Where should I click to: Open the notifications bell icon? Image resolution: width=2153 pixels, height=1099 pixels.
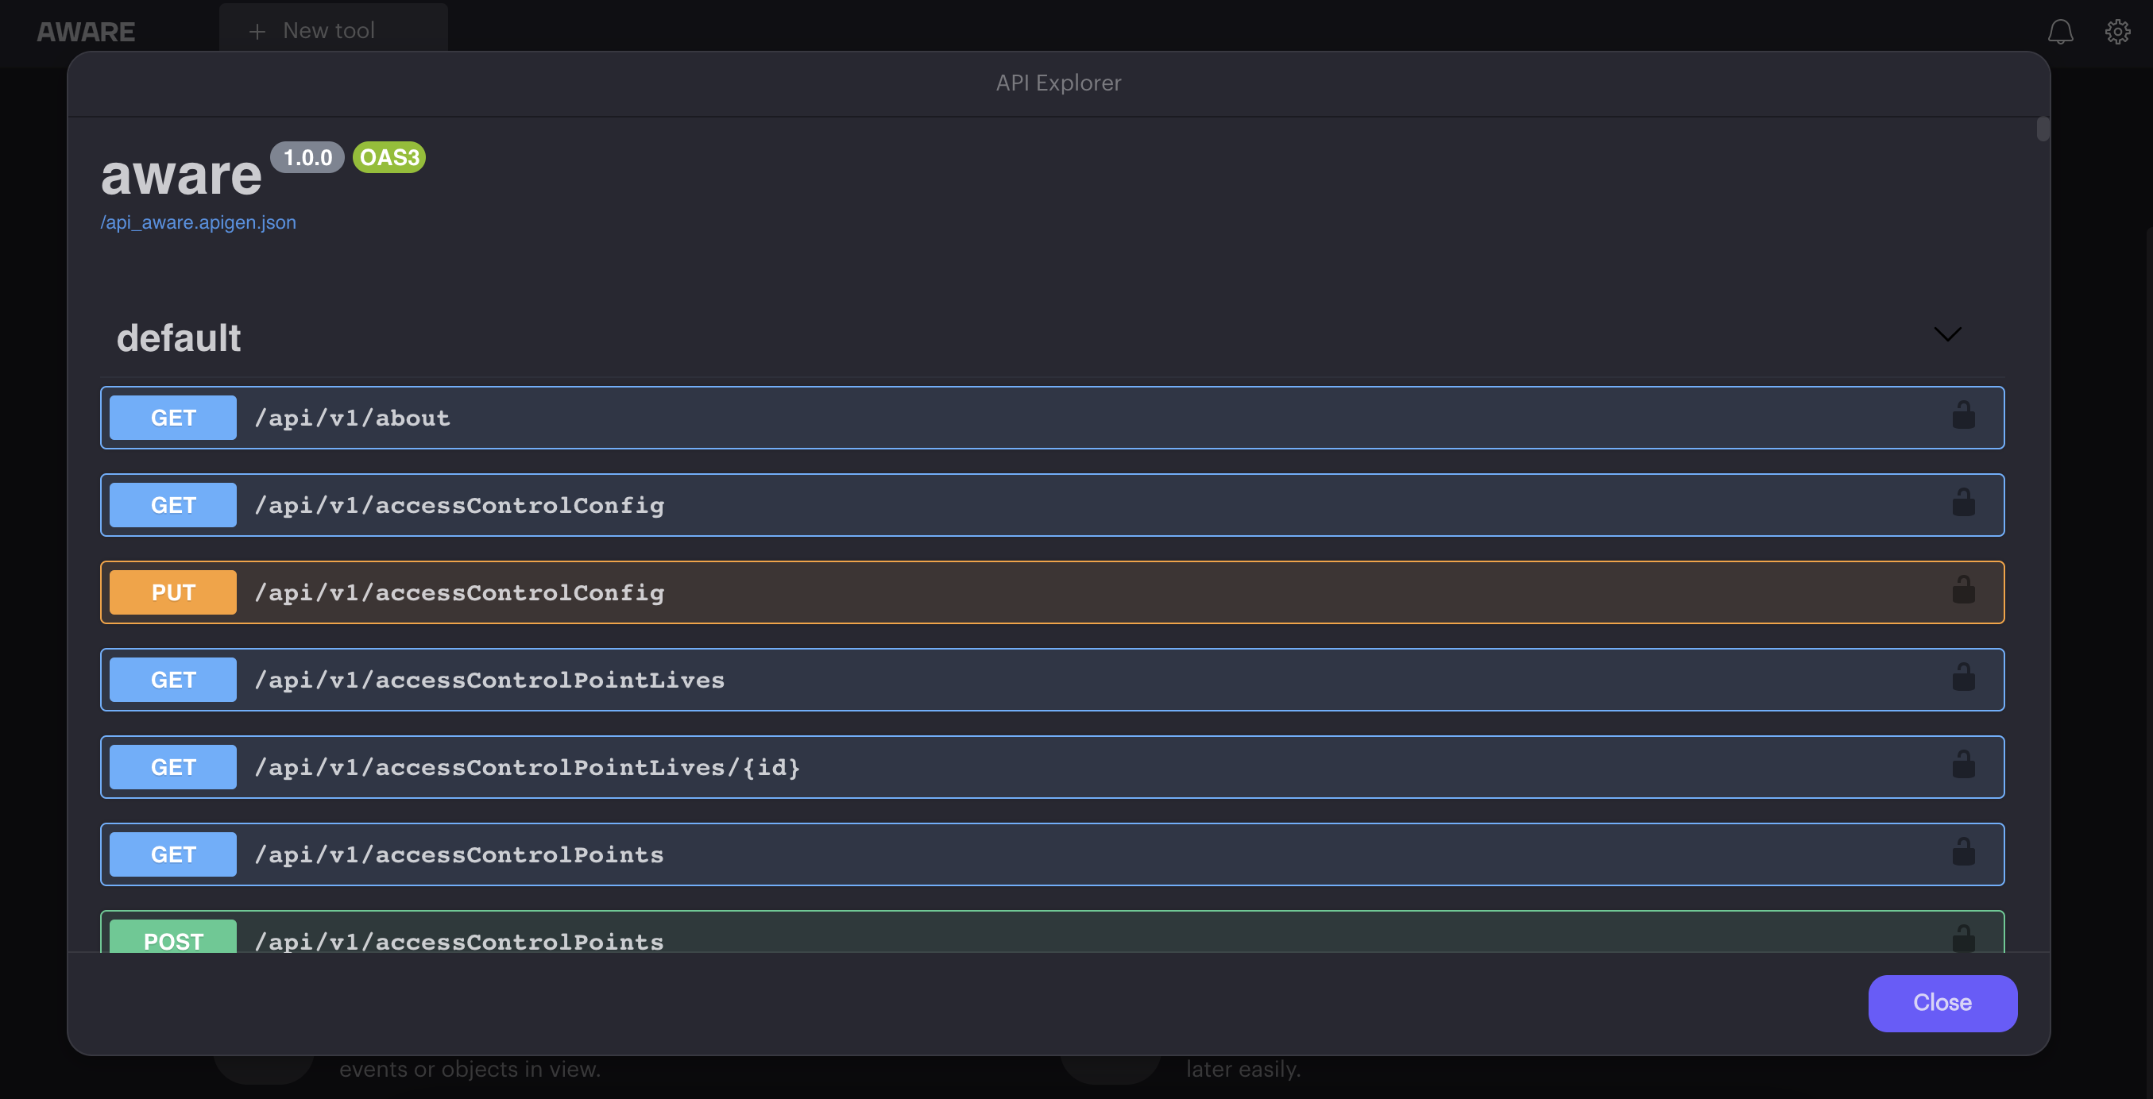[x=2060, y=32]
